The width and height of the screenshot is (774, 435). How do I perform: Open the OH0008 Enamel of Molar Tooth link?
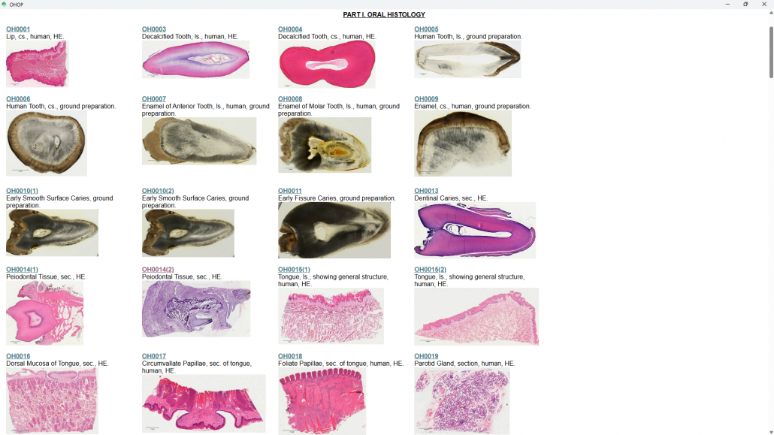click(x=290, y=98)
